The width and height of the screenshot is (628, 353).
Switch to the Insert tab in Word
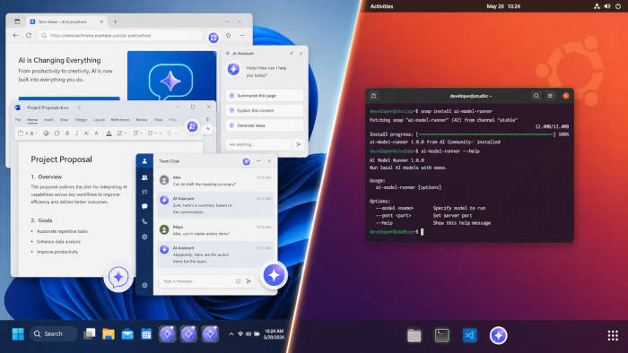(48, 119)
